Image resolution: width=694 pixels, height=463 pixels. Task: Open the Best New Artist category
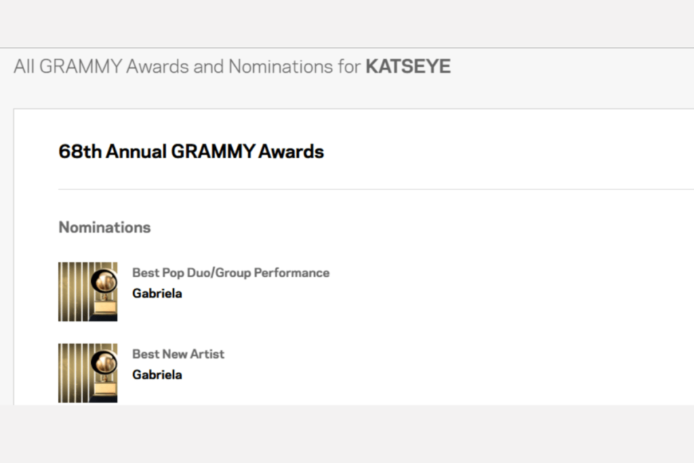(x=178, y=354)
